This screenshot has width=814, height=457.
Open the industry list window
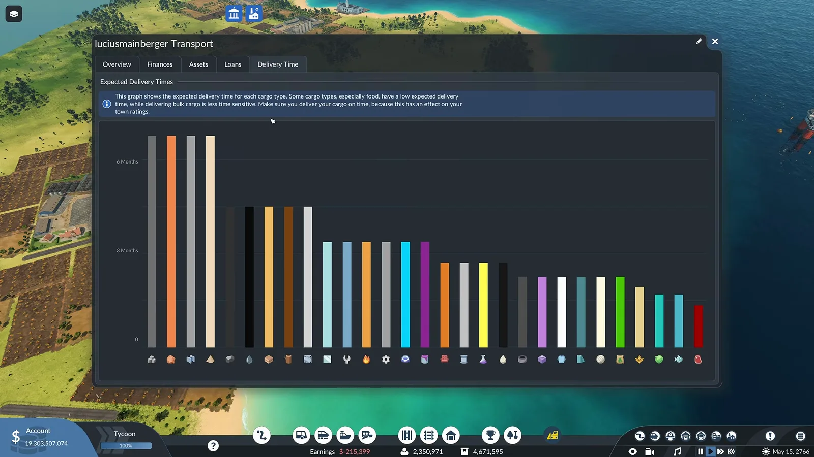tap(732, 436)
